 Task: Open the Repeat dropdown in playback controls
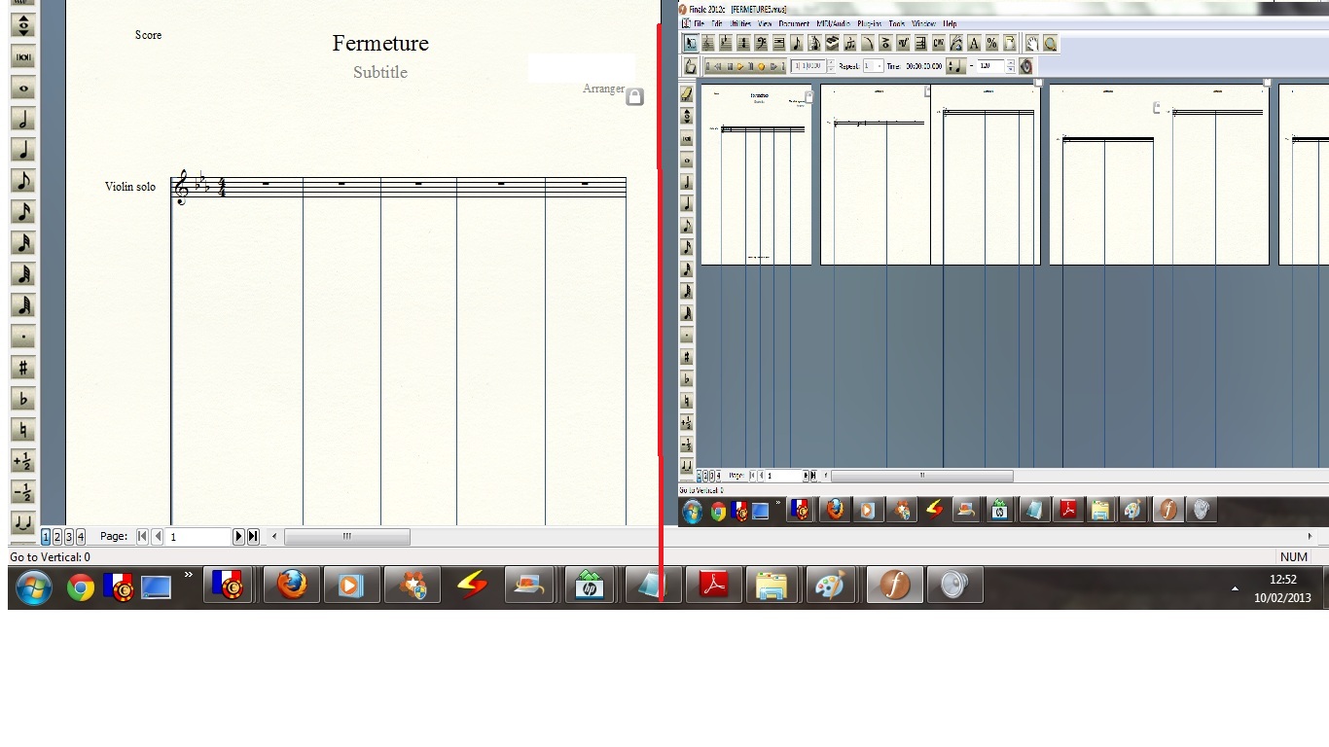(880, 66)
